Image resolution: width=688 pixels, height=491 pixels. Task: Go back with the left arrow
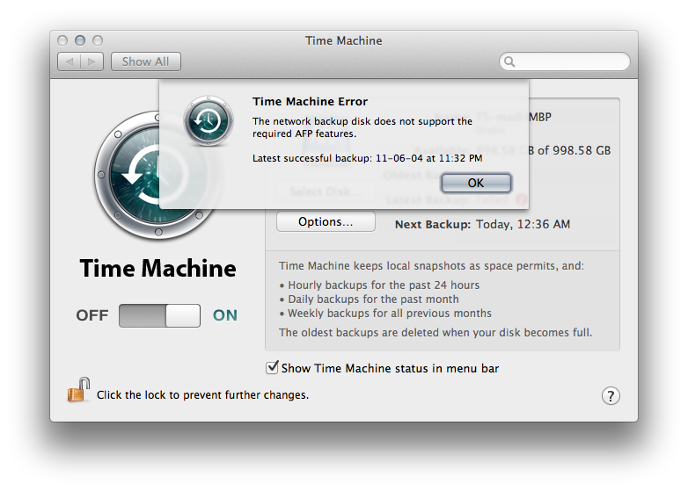(70, 61)
